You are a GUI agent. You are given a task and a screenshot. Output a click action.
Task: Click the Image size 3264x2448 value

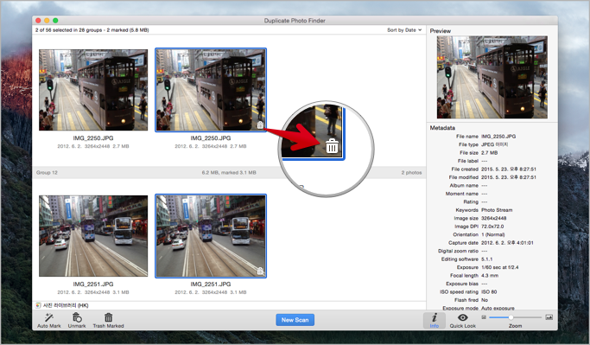pos(493,218)
